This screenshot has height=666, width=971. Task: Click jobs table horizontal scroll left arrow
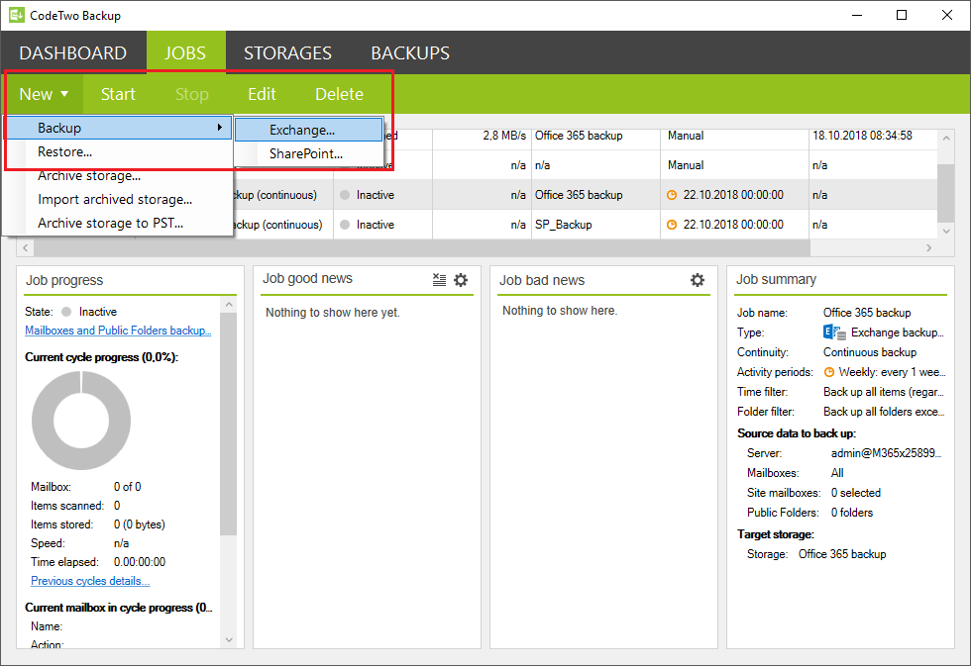coord(26,248)
